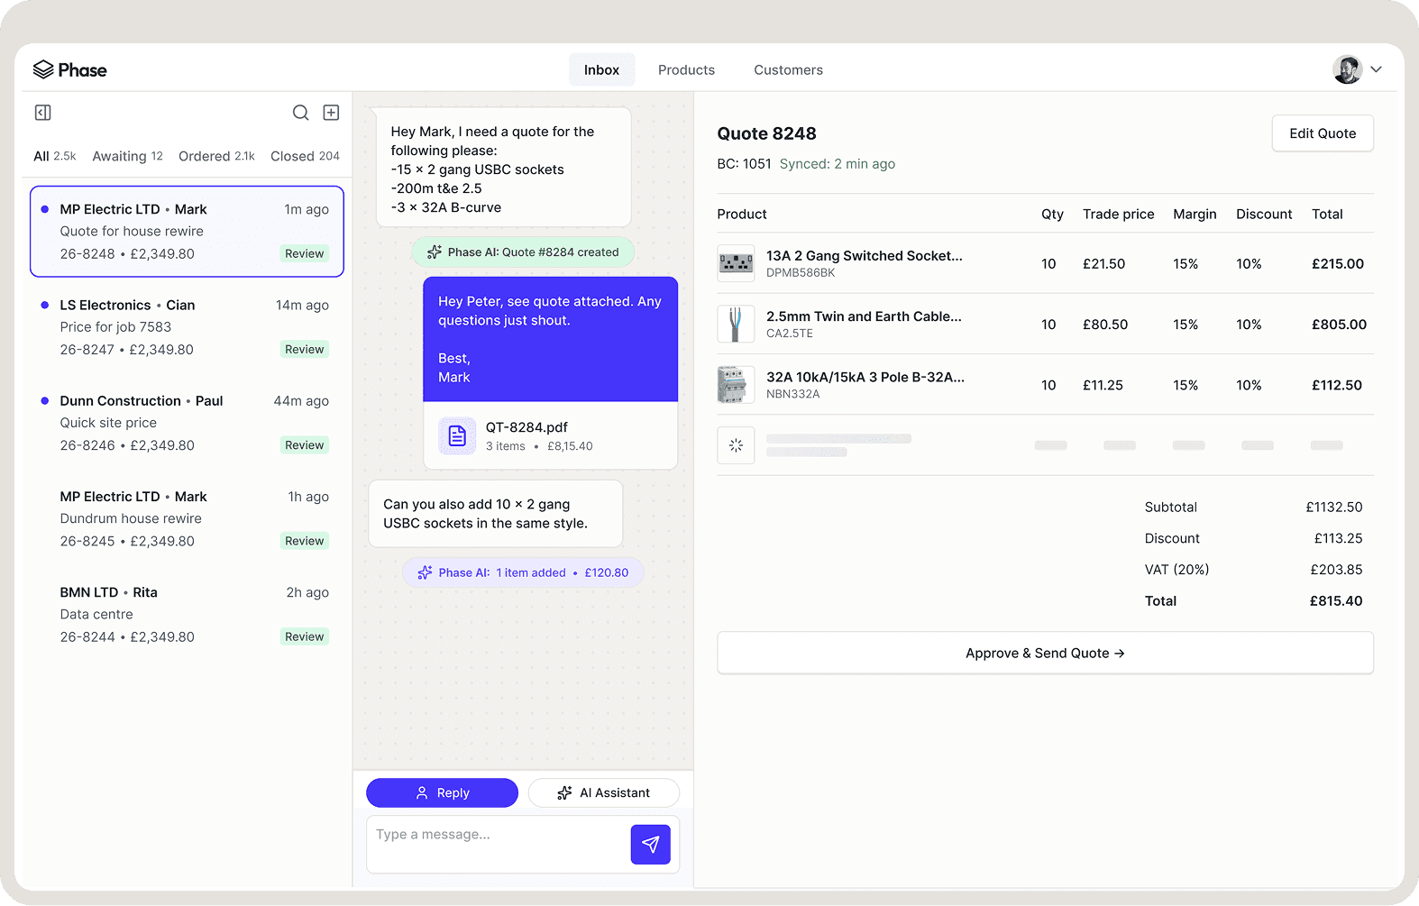Filter by Awaiting 12
This screenshot has height=906, width=1419.
click(127, 156)
